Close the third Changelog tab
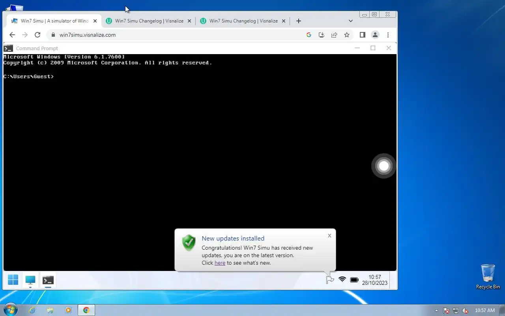 (x=284, y=21)
